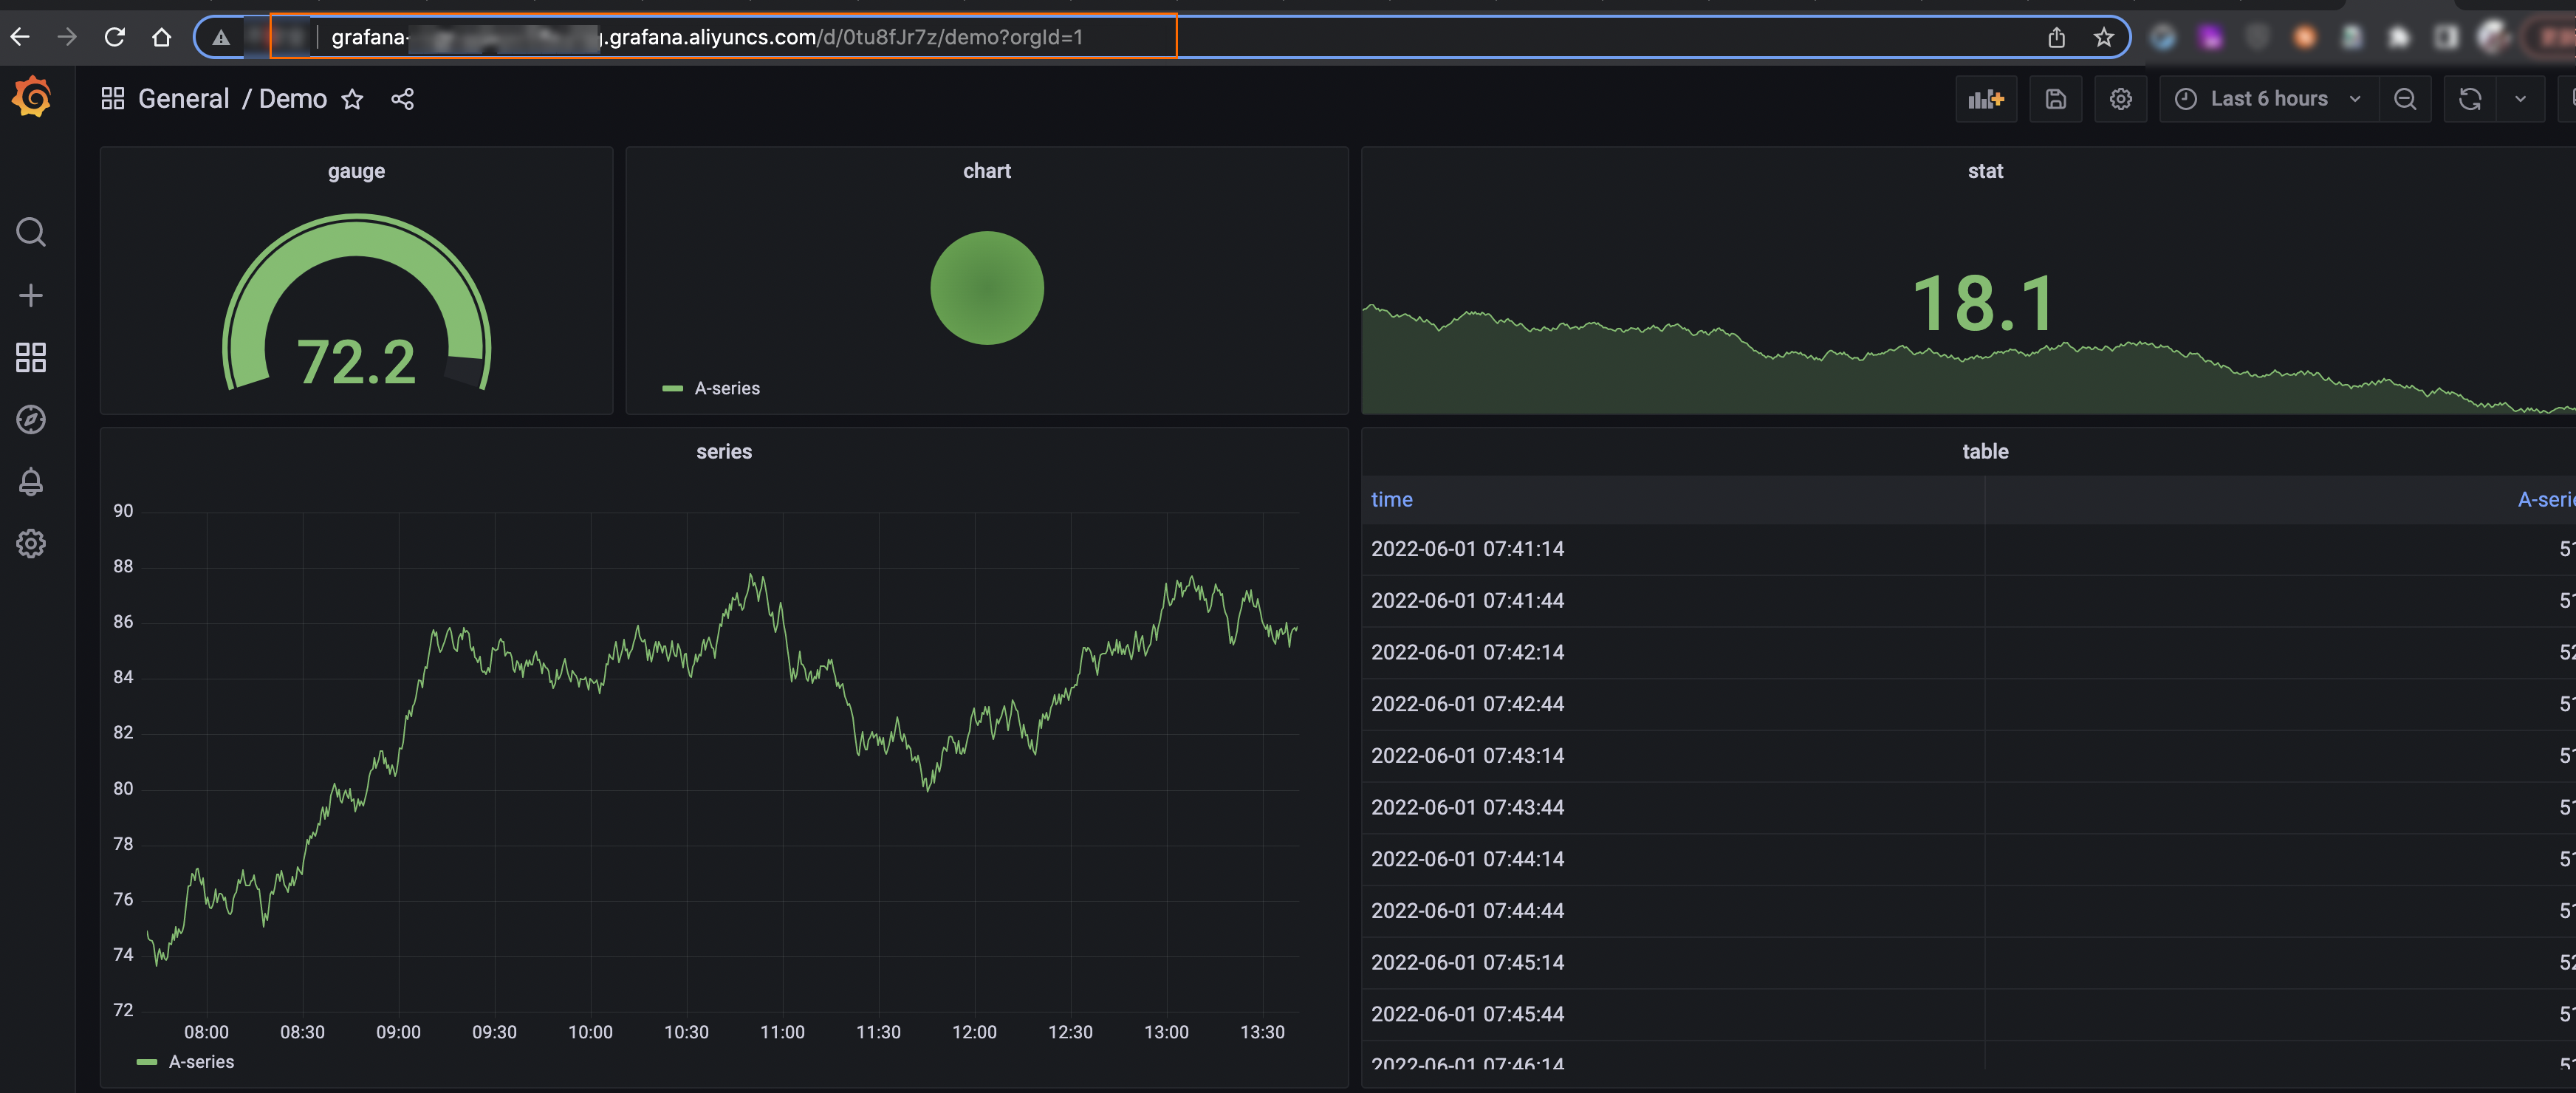Click the General folder breadcrumb
The width and height of the screenshot is (2576, 1093).
click(x=183, y=99)
